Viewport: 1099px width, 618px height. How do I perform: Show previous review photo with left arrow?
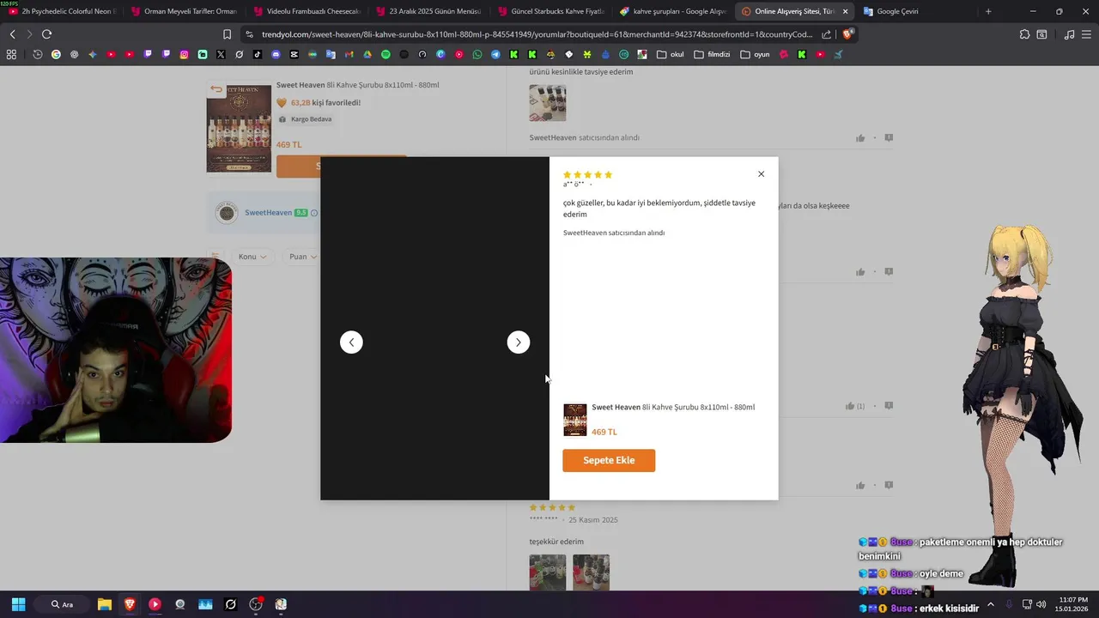351,342
